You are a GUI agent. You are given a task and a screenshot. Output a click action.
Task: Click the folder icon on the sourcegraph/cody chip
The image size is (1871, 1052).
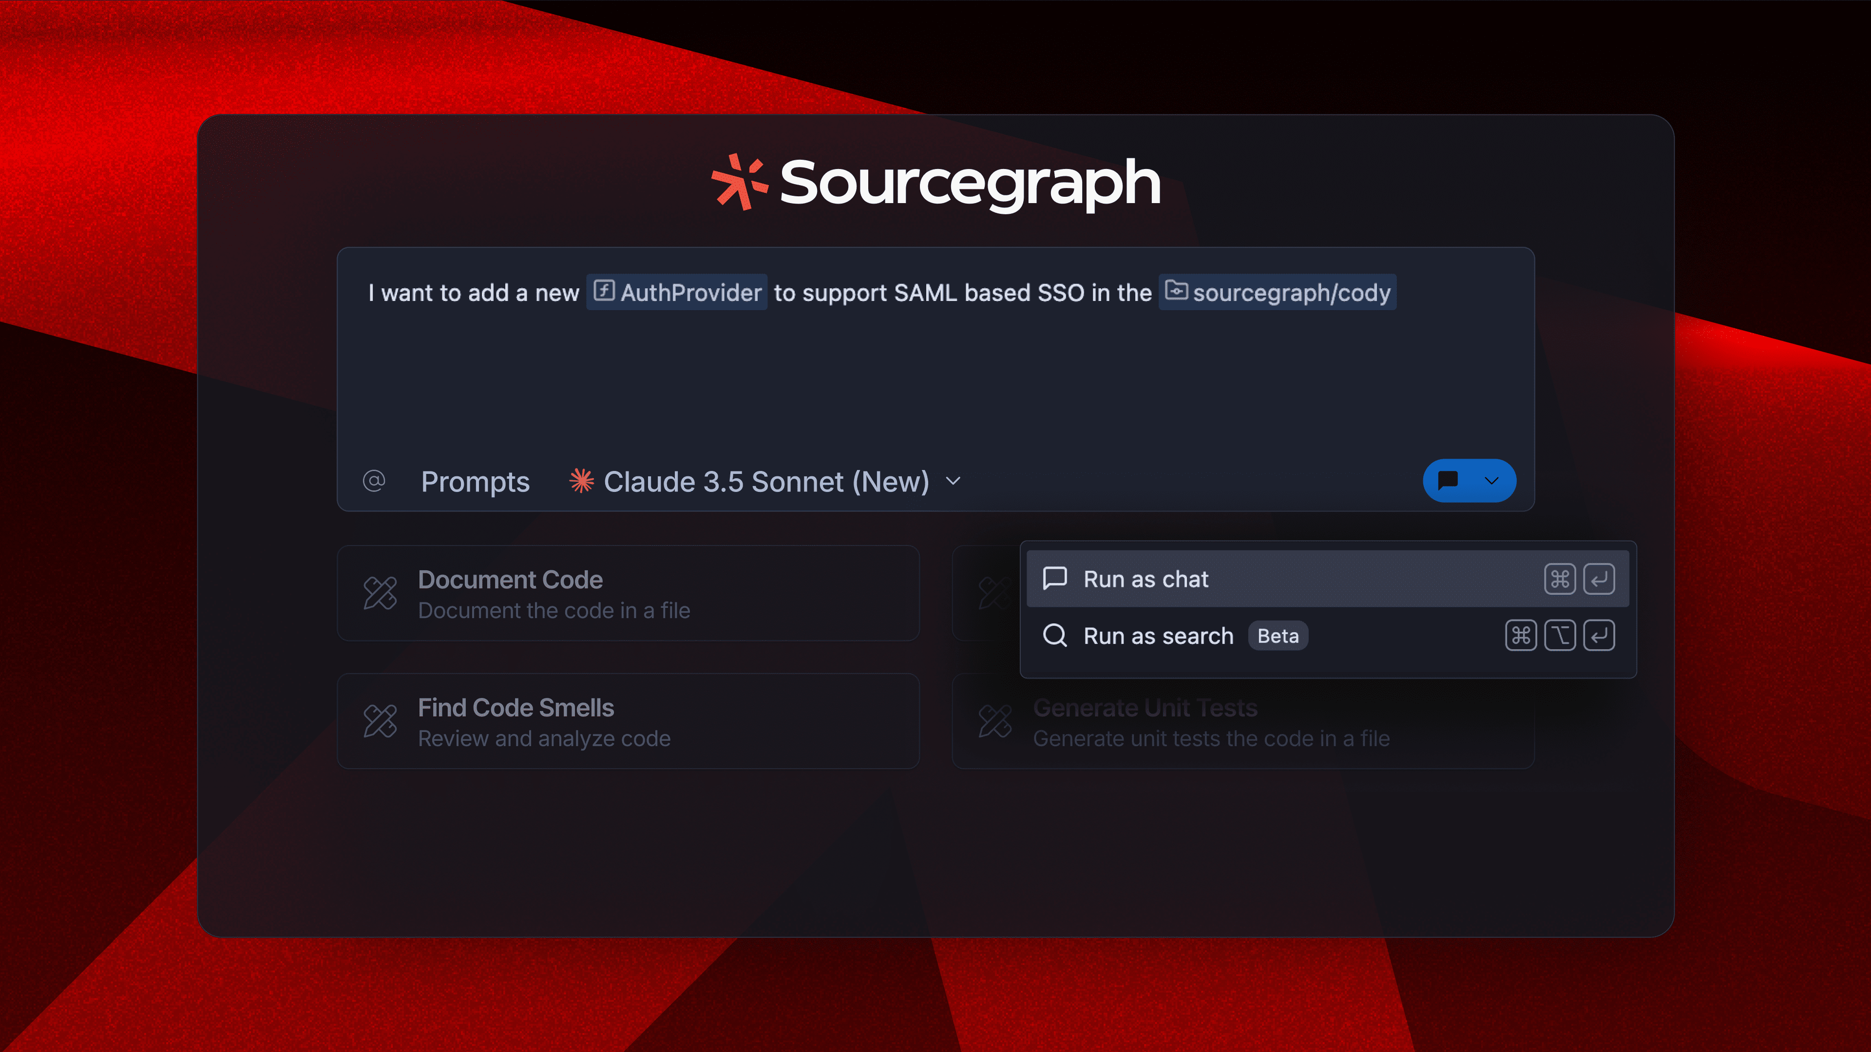coord(1176,291)
